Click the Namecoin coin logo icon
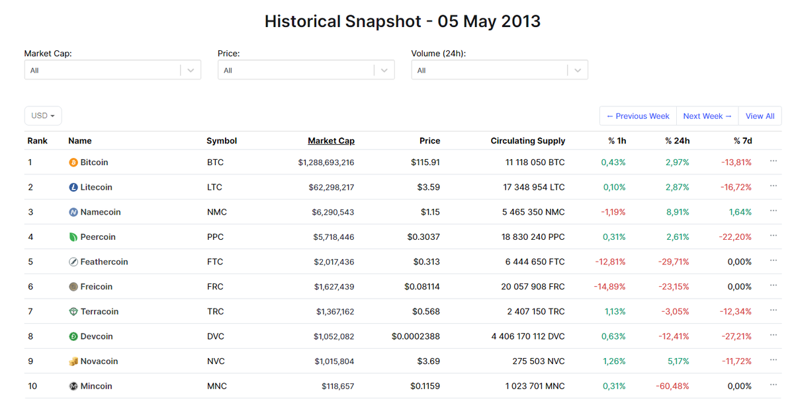The width and height of the screenshot is (794, 405). [73, 212]
